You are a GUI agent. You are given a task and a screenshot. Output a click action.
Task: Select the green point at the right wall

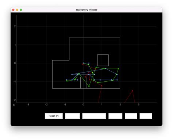pos(118,69)
